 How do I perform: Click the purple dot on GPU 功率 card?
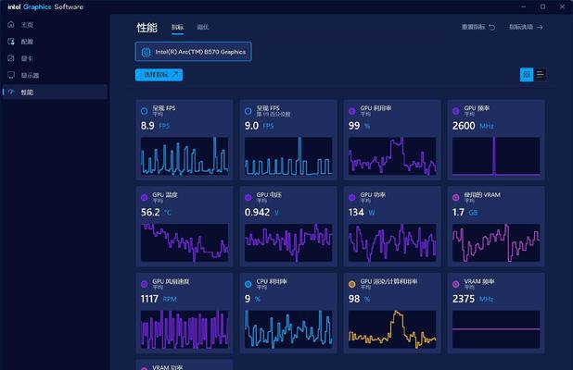(352, 198)
